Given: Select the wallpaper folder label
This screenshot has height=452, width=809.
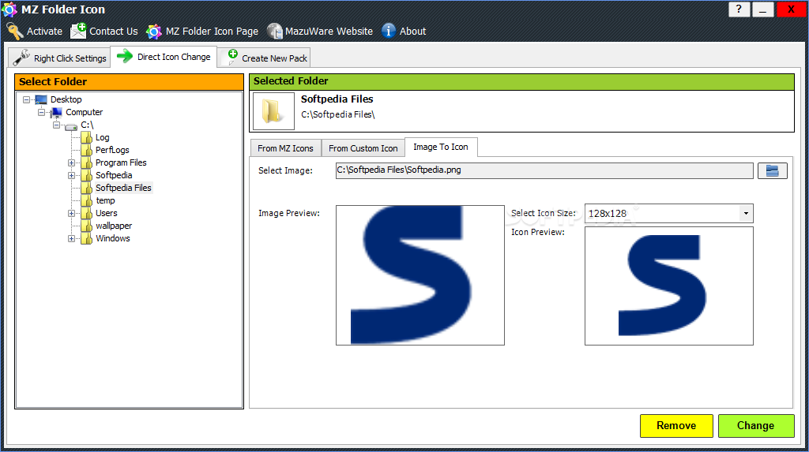Looking at the screenshot, I should click(114, 226).
